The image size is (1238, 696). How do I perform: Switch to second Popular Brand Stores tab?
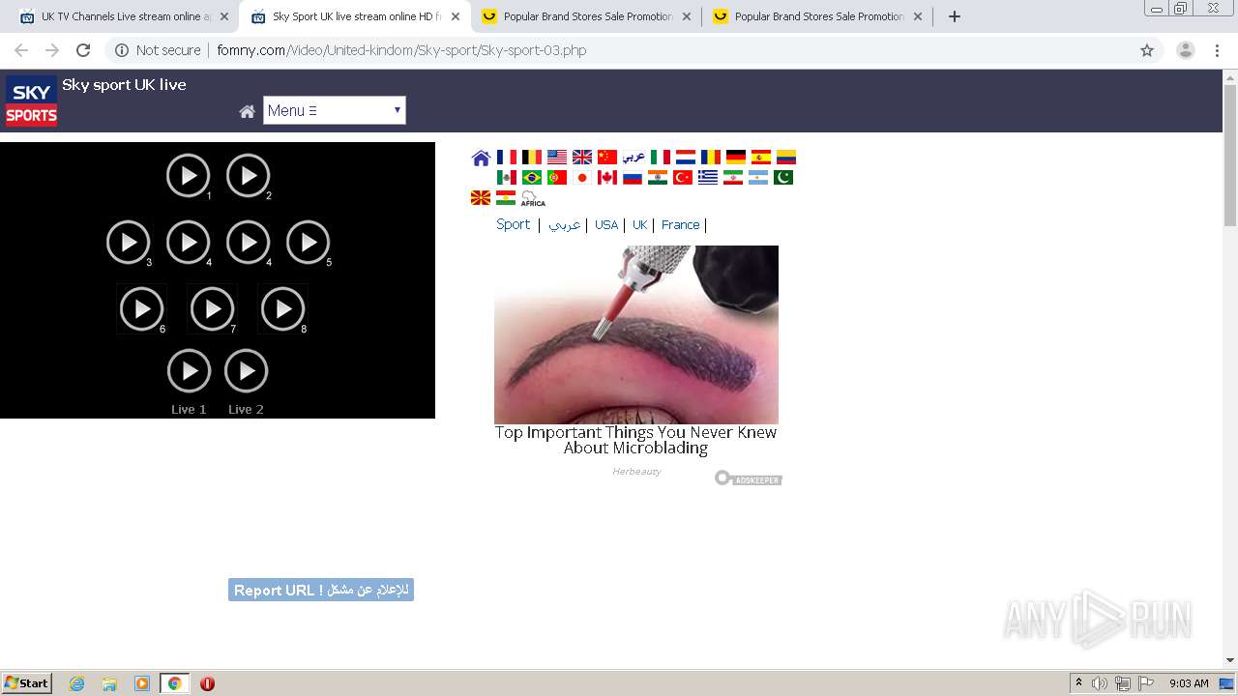click(x=817, y=16)
